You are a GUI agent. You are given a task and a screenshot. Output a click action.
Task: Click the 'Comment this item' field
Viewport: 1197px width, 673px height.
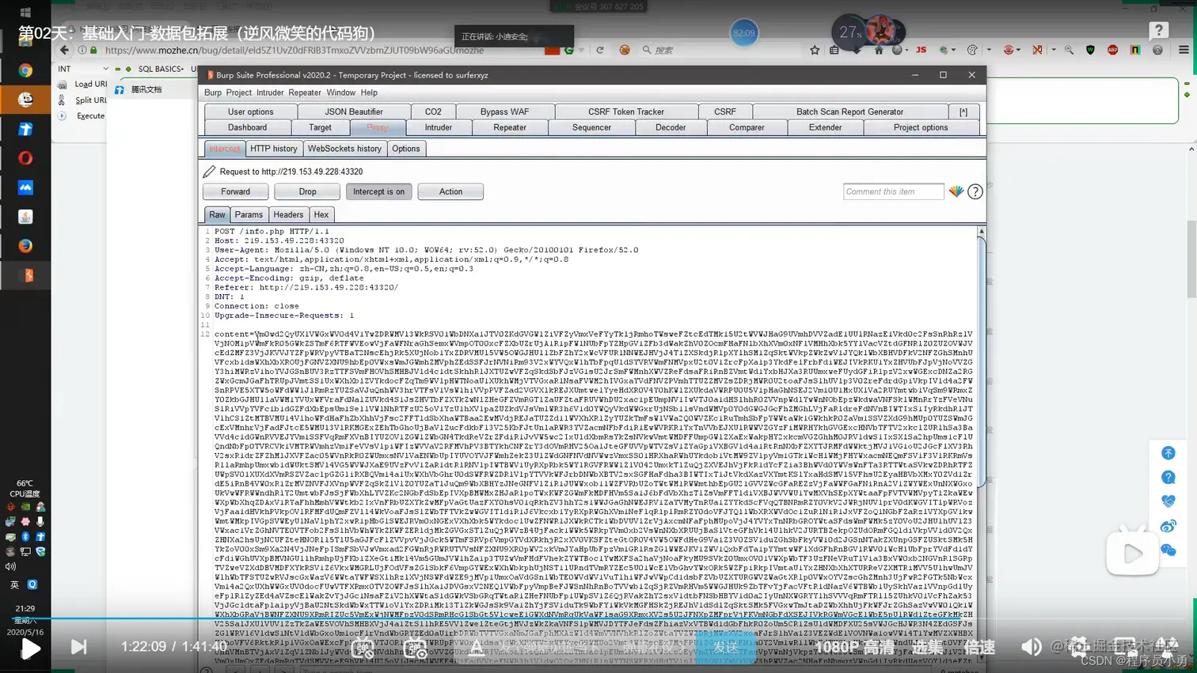[893, 191]
